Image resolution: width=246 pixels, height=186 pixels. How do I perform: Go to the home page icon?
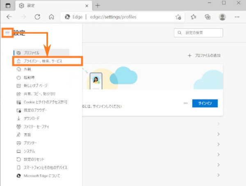coord(51,17)
